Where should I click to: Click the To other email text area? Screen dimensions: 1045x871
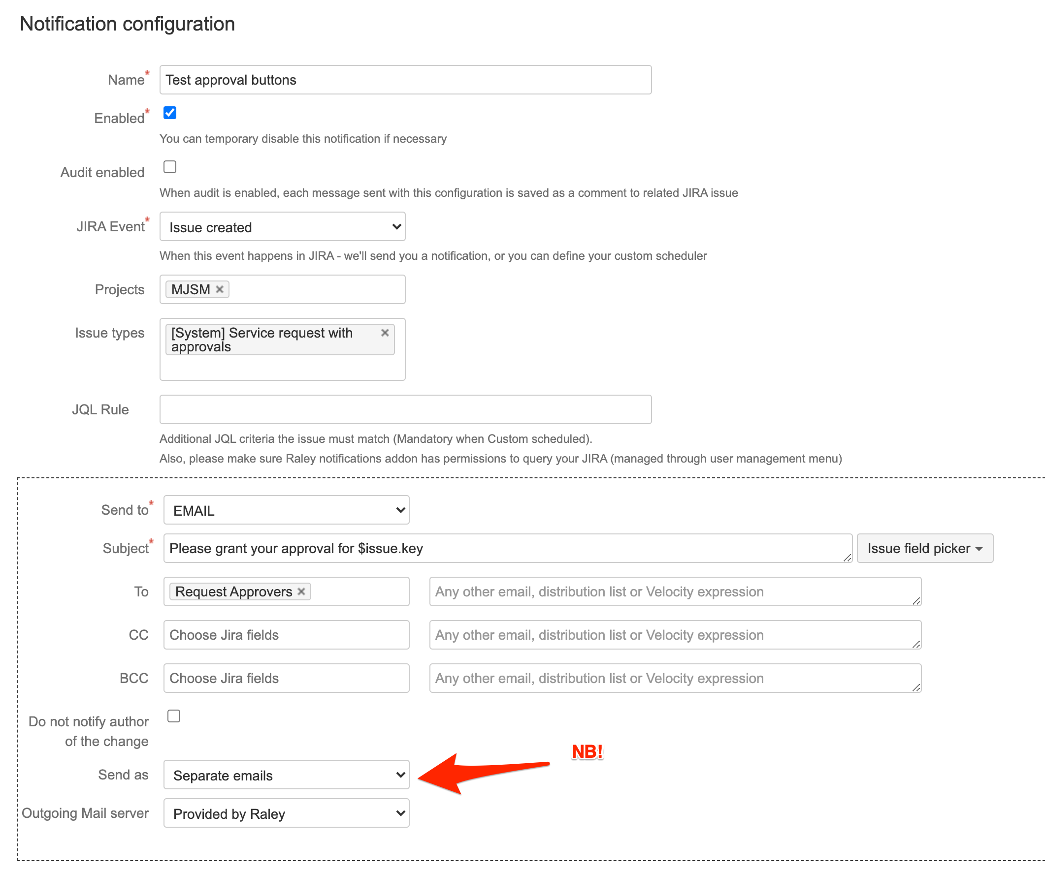675,591
